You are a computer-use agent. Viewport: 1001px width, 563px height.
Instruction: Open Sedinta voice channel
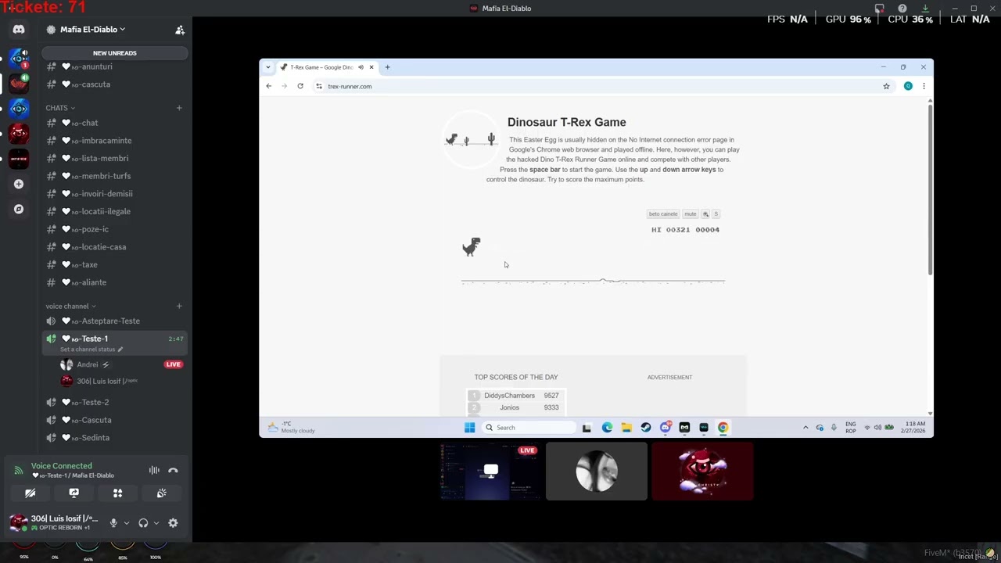[x=114, y=438]
